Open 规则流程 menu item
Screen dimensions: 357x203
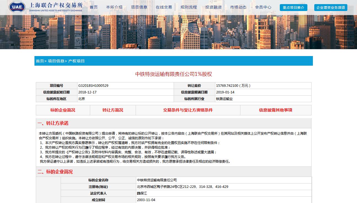click(x=189, y=7)
